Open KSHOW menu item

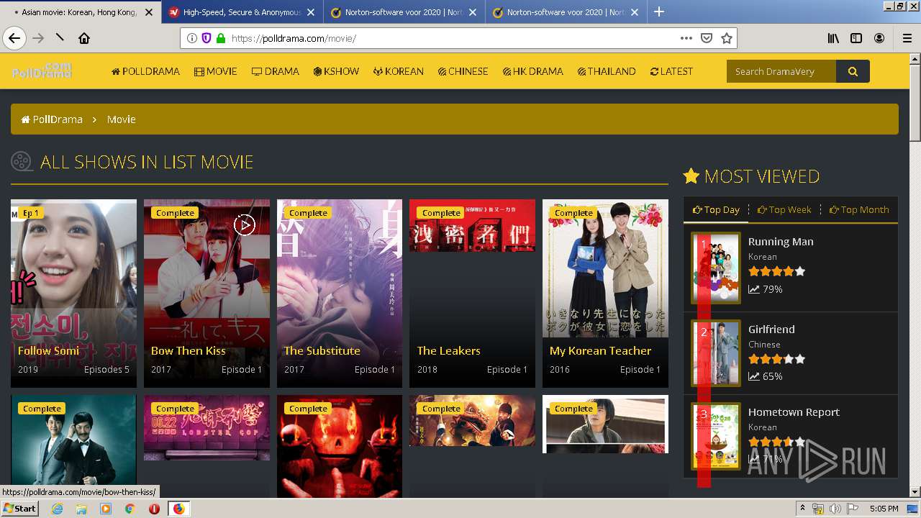tap(336, 71)
